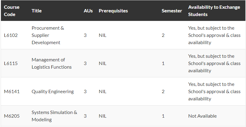Image resolution: width=246 pixels, height=127 pixels.
Task: Select course code M6205
Action: click(12, 116)
